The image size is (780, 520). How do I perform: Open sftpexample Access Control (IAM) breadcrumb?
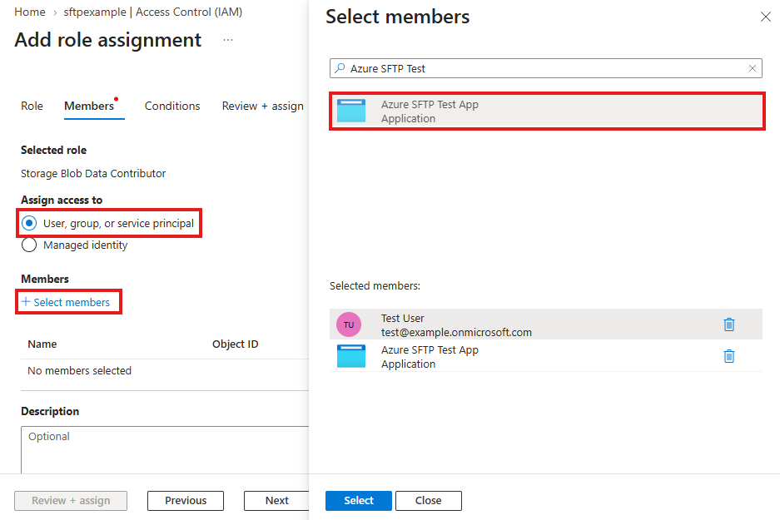coord(152,12)
